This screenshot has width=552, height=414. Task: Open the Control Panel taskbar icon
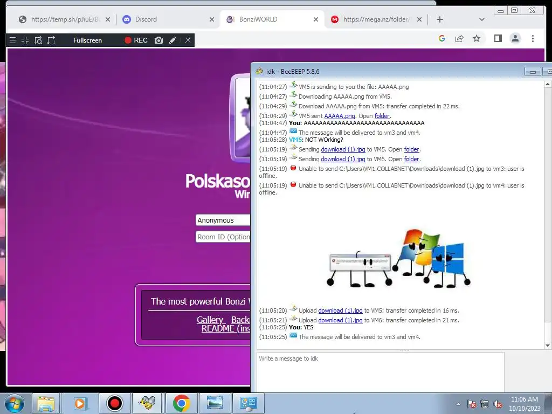click(249, 403)
